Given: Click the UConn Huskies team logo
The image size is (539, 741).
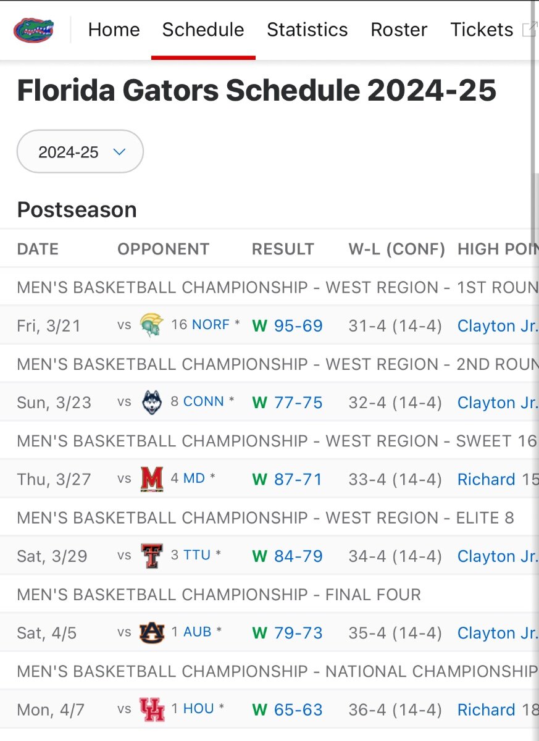Looking at the screenshot, I should (x=152, y=402).
